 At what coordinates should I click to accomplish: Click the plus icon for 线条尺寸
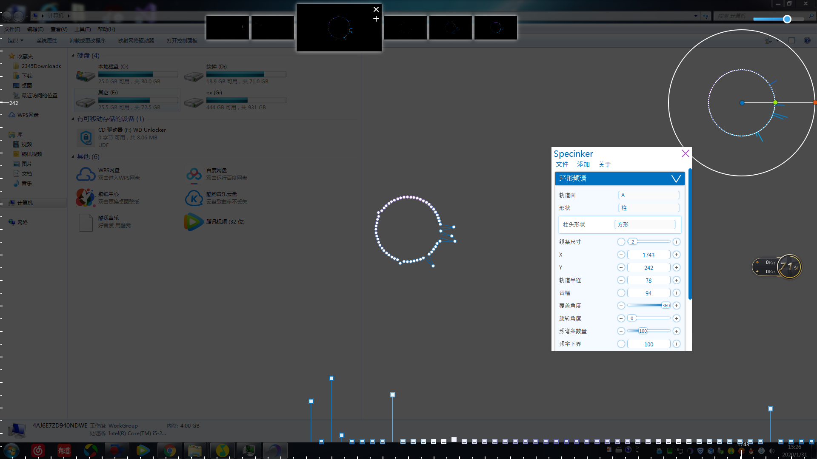pyautogui.click(x=676, y=242)
